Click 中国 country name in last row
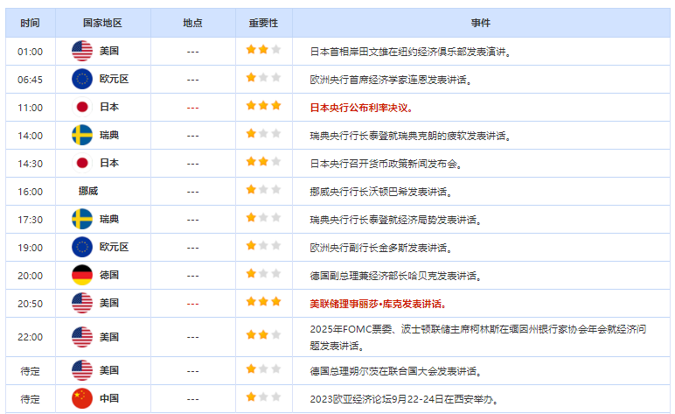This screenshot has height=414, width=675. (x=109, y=398)
